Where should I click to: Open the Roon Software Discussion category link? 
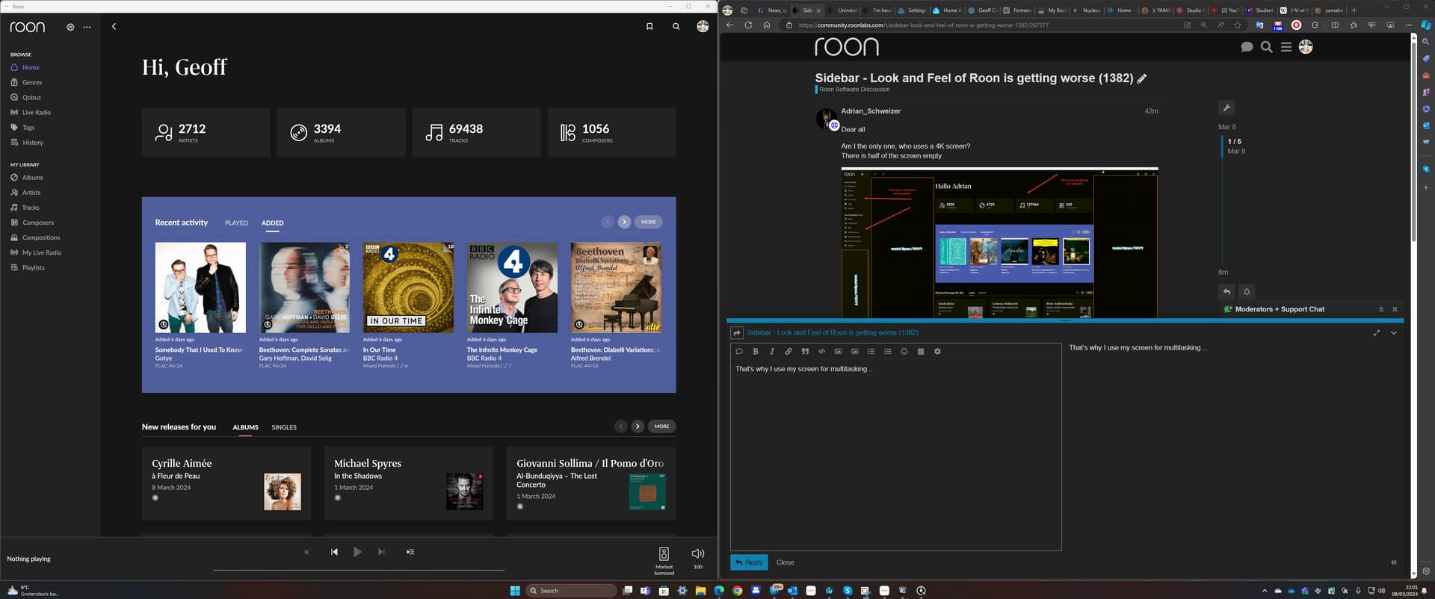pyautogui.click(x=854, y=89)
